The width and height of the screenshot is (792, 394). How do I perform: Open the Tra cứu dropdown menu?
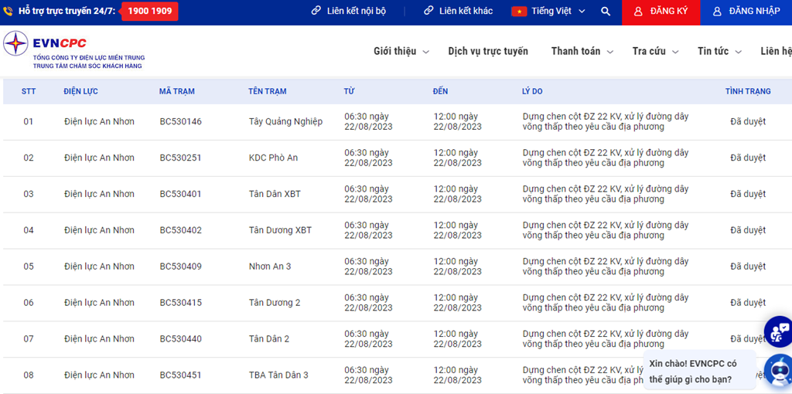655,52
